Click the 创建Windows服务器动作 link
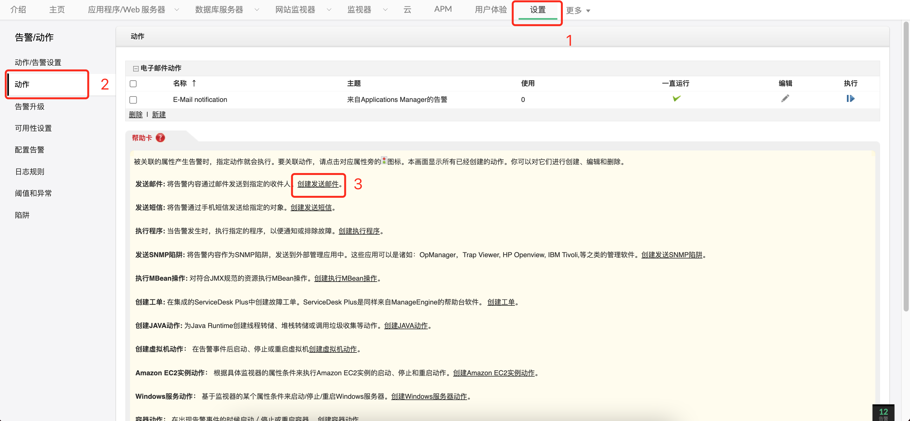Image resolution: width=910 pixels, height=421 pixels. pyautogui.click(x=429, y=396)
